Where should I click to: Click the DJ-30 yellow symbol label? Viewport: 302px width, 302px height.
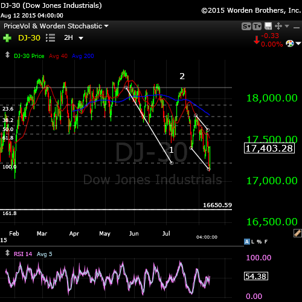pos(29,38)
